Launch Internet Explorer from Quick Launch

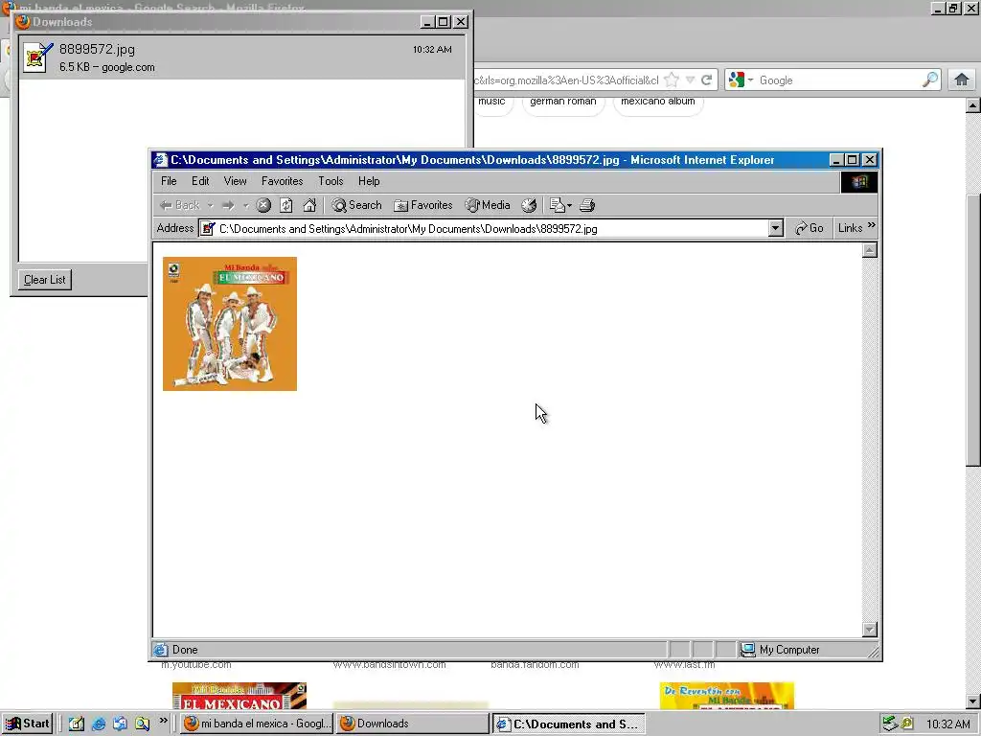[99, 724]
